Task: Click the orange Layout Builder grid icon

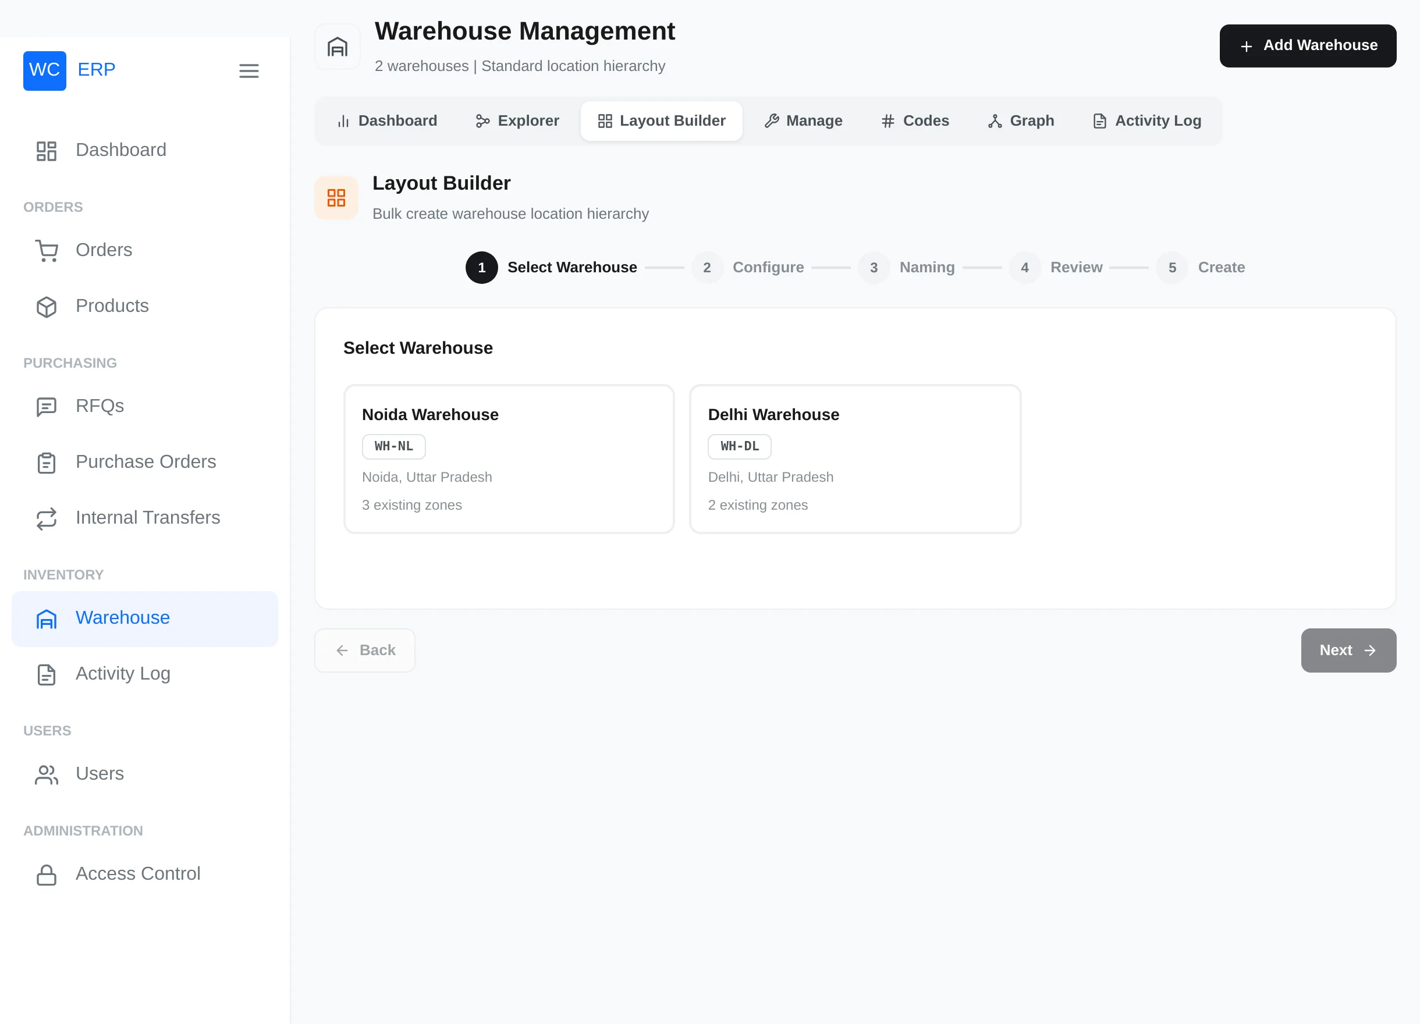Action: [x=336, y=198]
